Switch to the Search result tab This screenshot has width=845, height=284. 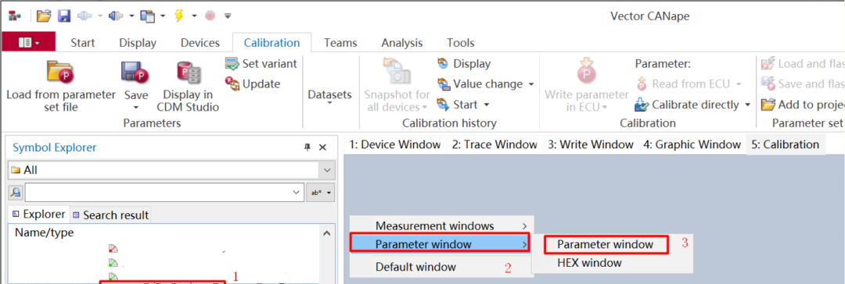pos(110,215)
